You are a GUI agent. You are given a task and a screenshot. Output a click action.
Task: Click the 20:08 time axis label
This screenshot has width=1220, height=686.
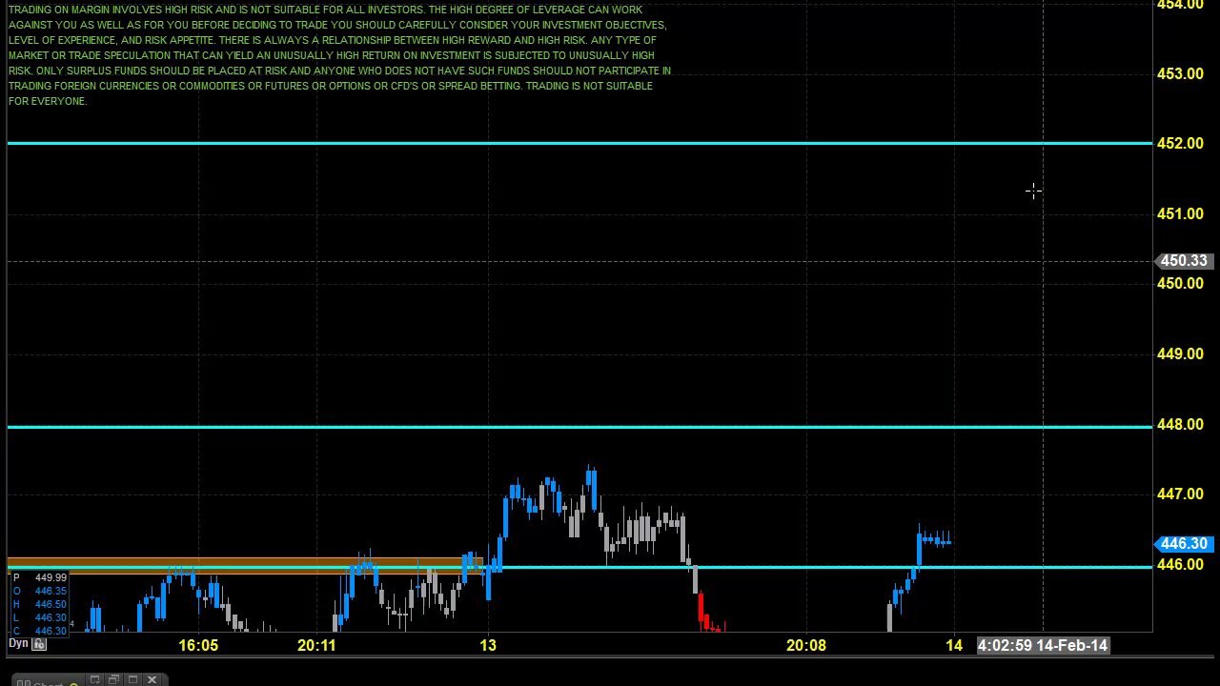[x=806, y=645]
